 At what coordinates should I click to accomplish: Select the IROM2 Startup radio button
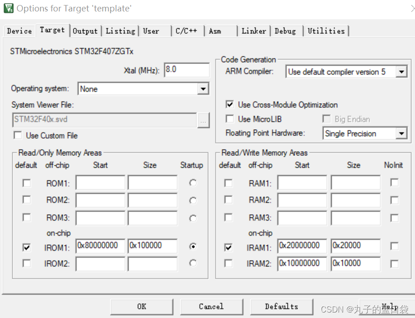[x=193, y=263]
